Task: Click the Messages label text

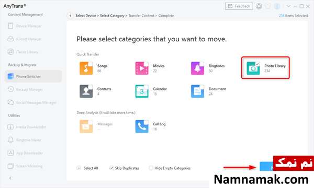Action: pos(105,124)
